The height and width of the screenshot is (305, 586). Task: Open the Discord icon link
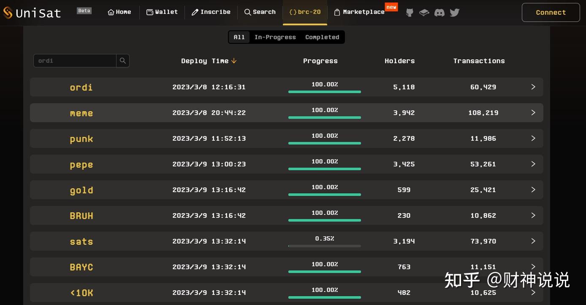pos(439,13)
